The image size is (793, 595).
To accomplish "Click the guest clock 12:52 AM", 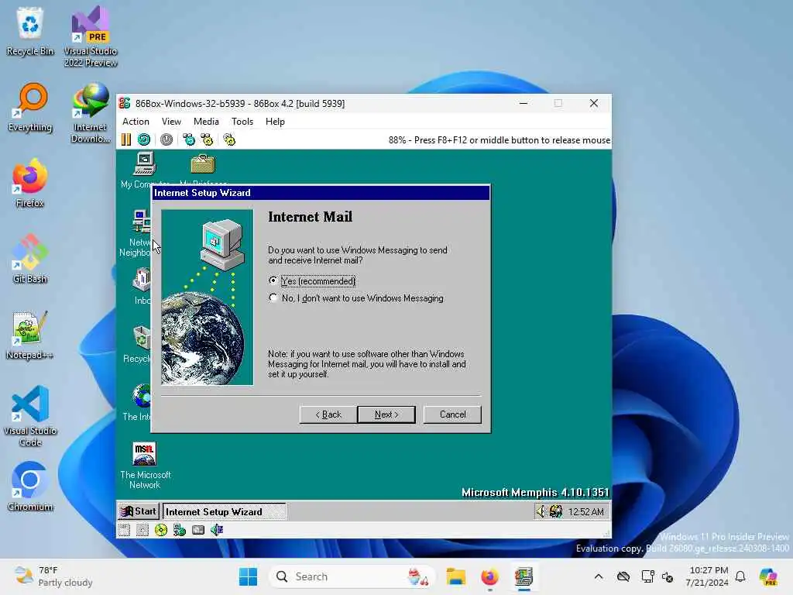I will coord(586,512).
